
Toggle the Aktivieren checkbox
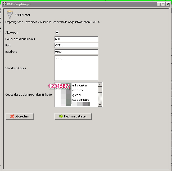tap(57, 33)
